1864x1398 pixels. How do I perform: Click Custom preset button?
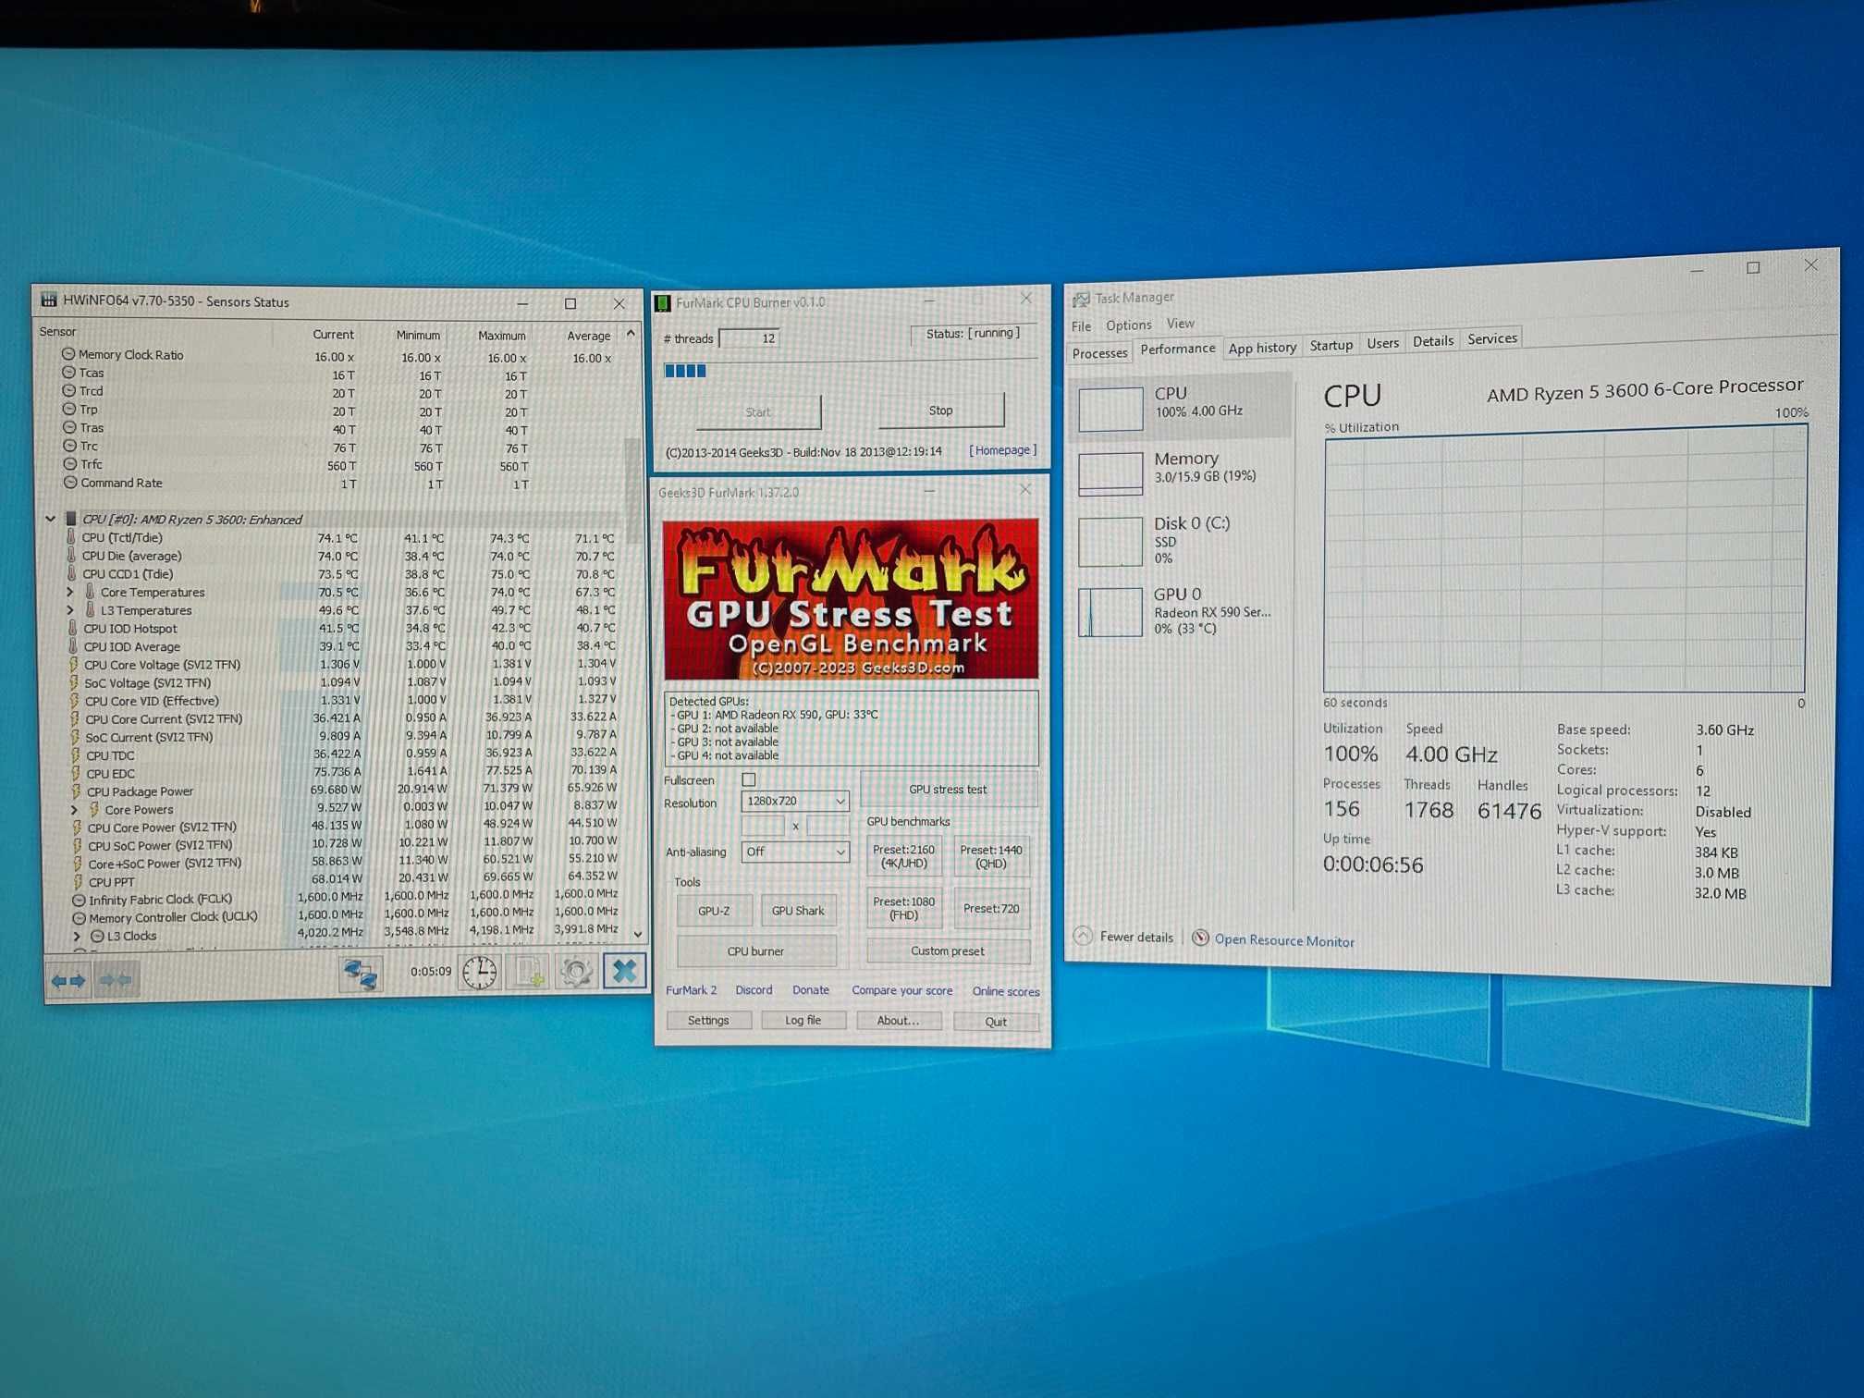(948, 950)
